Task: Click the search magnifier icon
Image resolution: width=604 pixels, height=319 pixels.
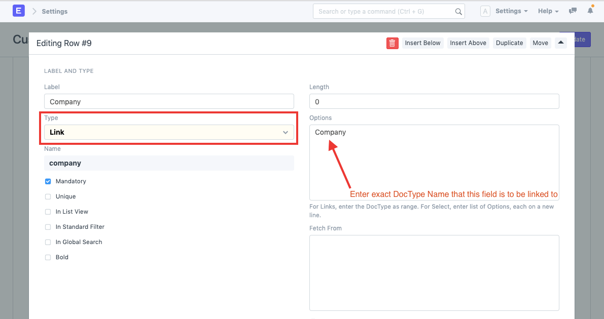Action: point(458,12)
